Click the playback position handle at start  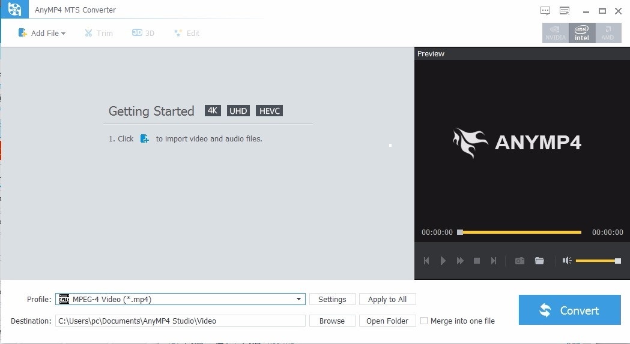pos(460,232)
